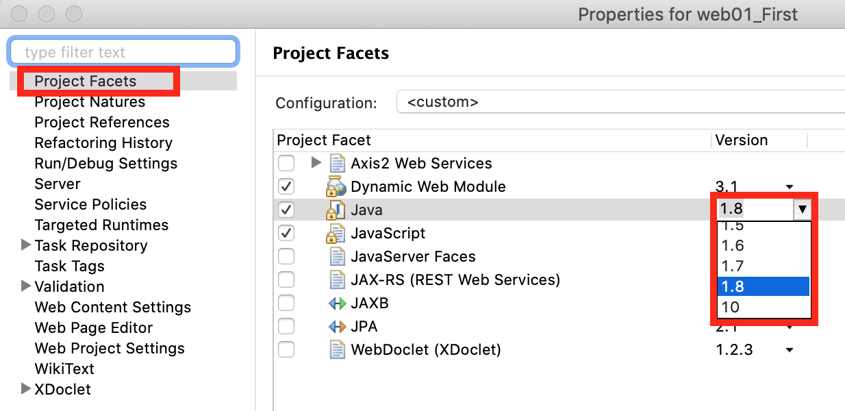Uncheck the Dynamic Web Module checkbox
The width and height of the screenshot is (845, 411).
pos(286,187)
